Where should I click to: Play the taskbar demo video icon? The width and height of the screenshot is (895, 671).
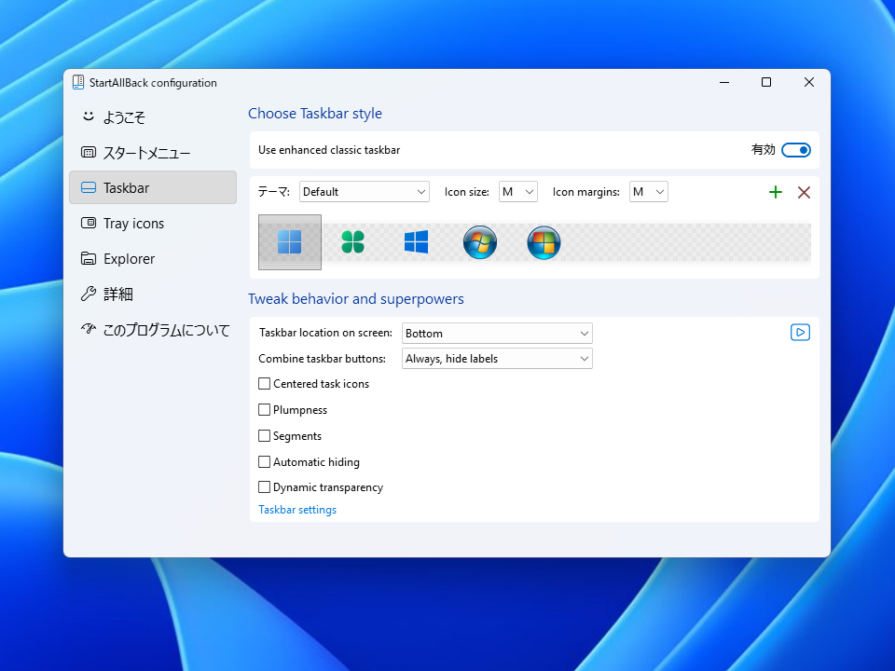[x=800, y=332]
